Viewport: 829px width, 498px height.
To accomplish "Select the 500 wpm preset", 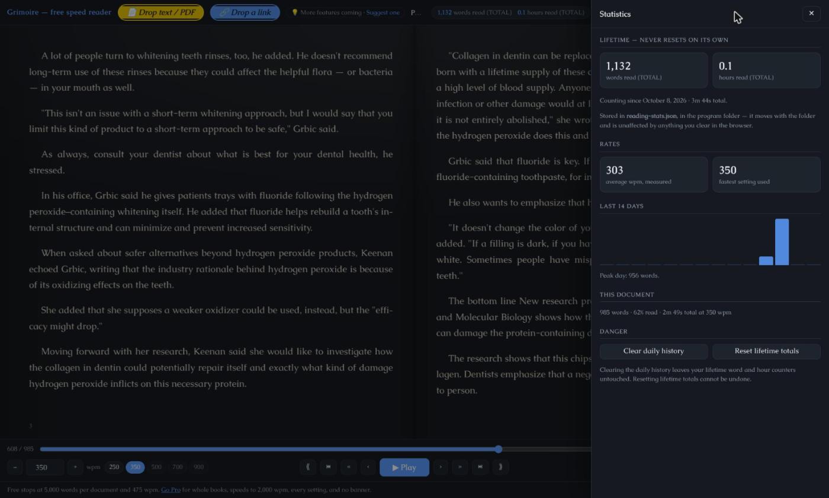I will click(156, 467).
